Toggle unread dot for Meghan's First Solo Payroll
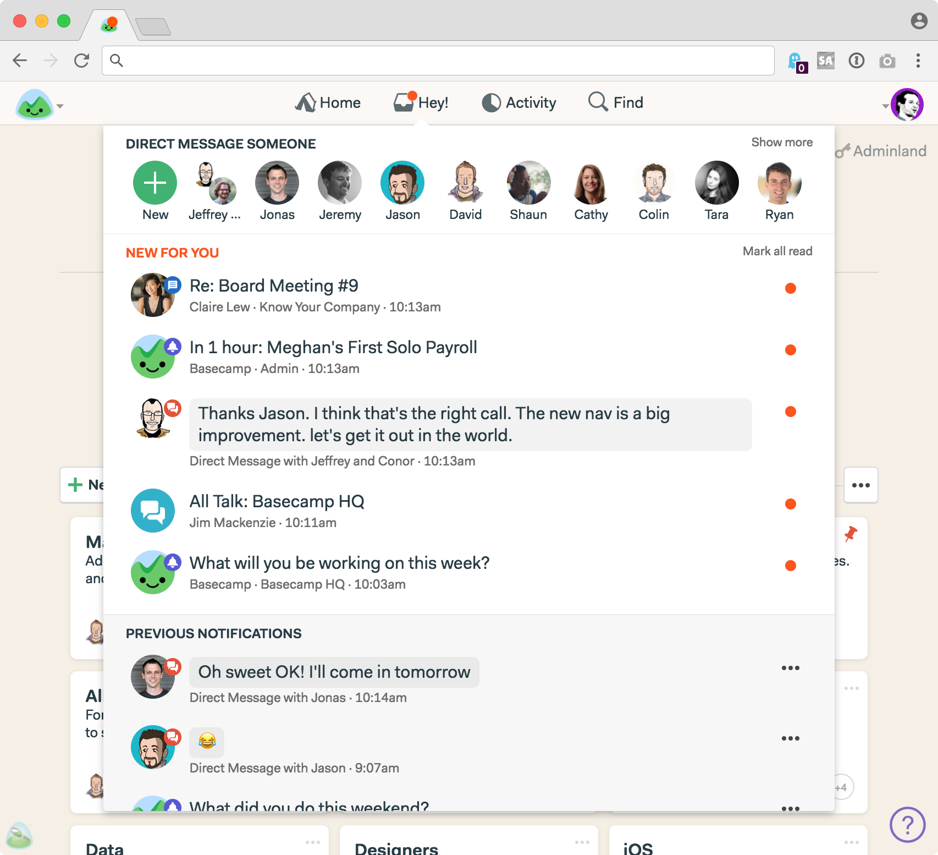Viewport: 938px width, 855px height. click(791, 350)
